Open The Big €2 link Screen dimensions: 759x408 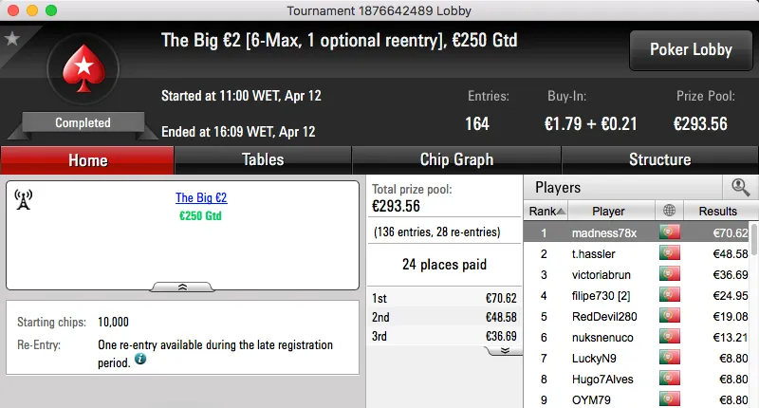tap(201, 198)
